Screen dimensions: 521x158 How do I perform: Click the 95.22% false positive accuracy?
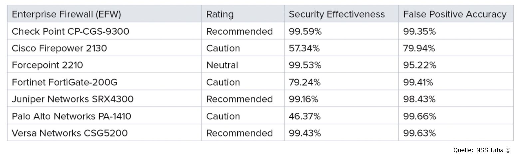pyautogui.click(x=419, y=65)
